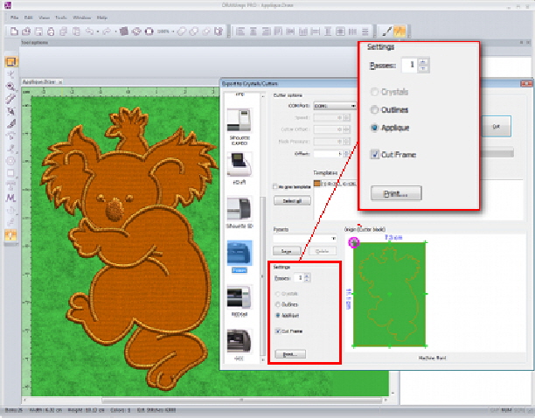Open the Edit menu
This screenshot has height=418, width=535.
(x=28, y=17)
